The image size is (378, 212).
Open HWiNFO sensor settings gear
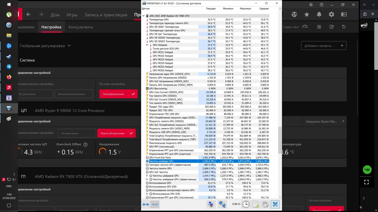pyautogui.click(x=265, y=204)
